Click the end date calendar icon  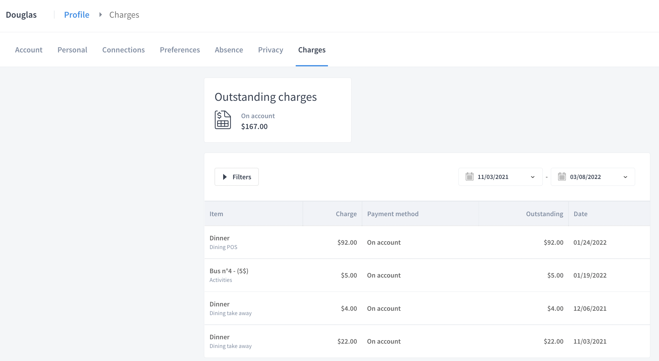tap(562, 177)
